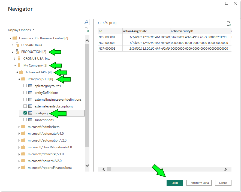Expand the microsoft/admin/beta node

point(19,127)
